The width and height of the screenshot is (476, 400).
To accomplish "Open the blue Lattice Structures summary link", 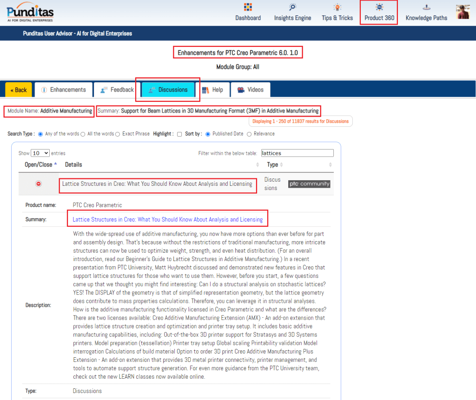I will 167,219.
